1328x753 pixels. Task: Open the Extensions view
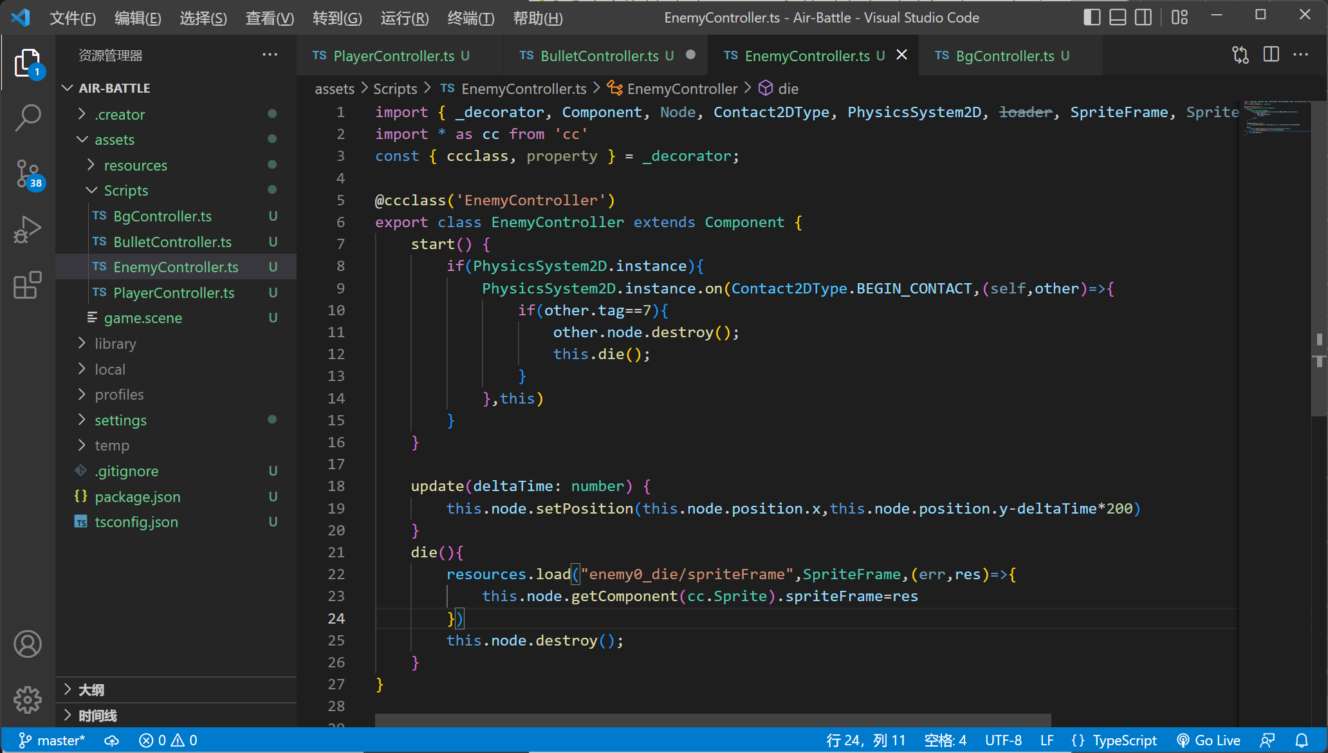click(28, 284)
